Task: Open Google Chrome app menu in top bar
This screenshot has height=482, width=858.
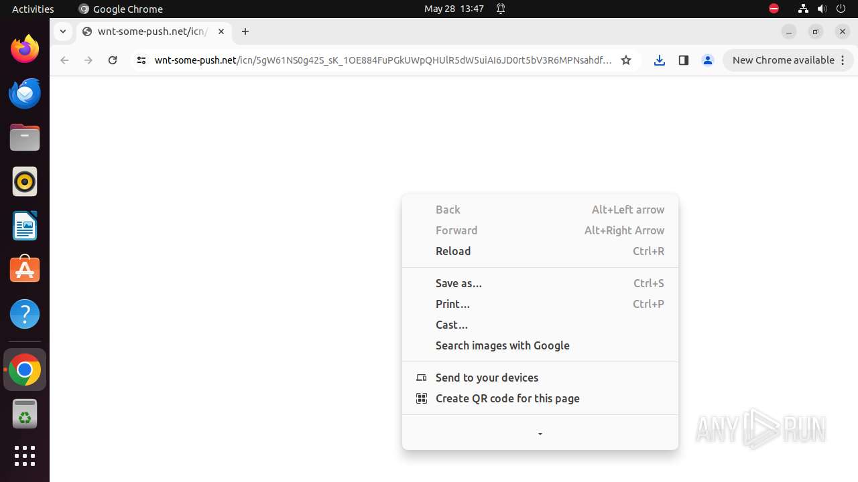Action: pyautogui.click(x=121, y=9)
